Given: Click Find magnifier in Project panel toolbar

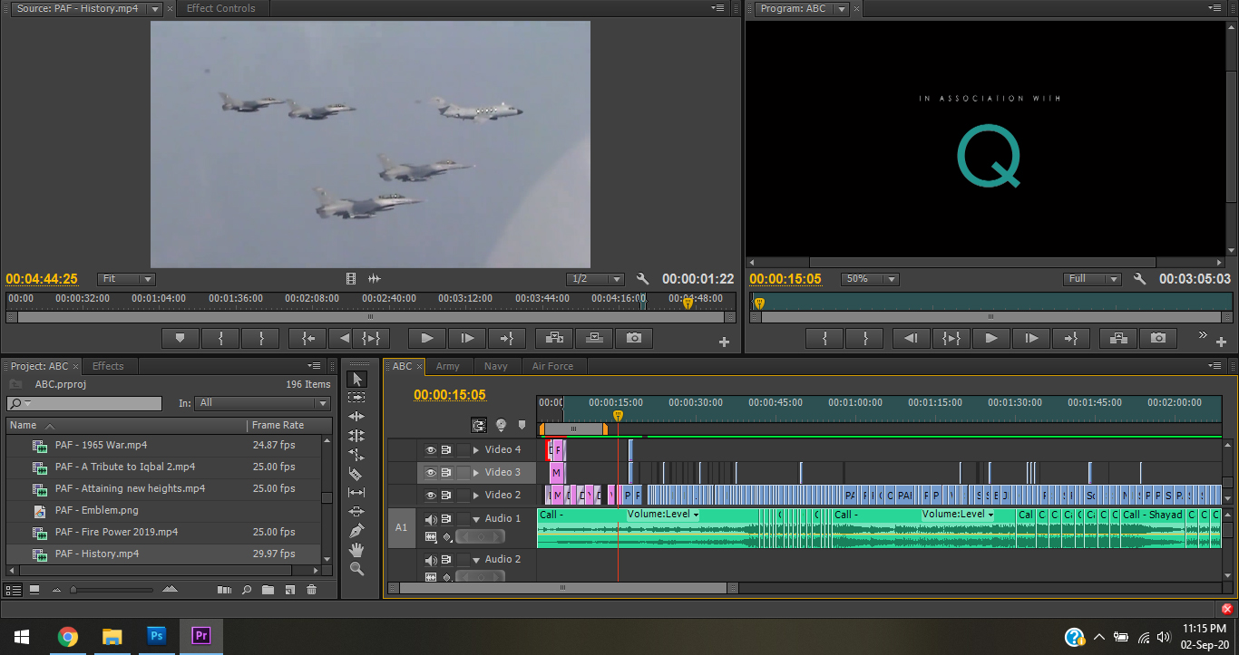Looking at the screenshot, I should pos(246,590).
